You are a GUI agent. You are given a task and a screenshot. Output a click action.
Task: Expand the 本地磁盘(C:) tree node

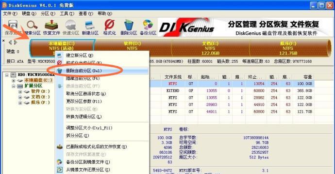(14, 80)
